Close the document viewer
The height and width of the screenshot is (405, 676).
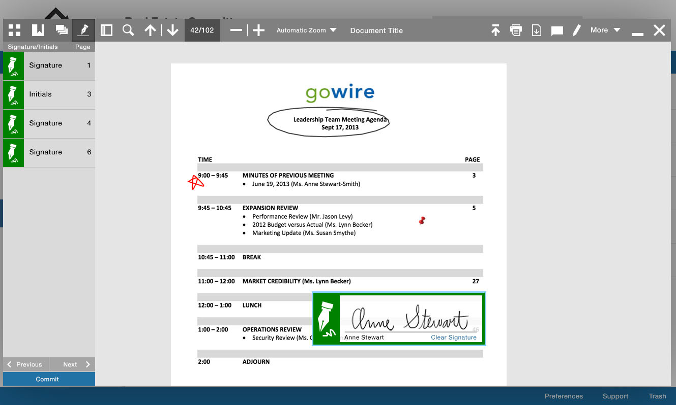[x=659, y=30]
